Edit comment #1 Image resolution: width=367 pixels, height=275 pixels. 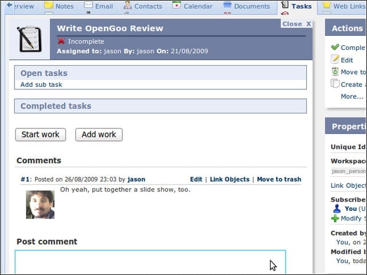click(196, 179)
